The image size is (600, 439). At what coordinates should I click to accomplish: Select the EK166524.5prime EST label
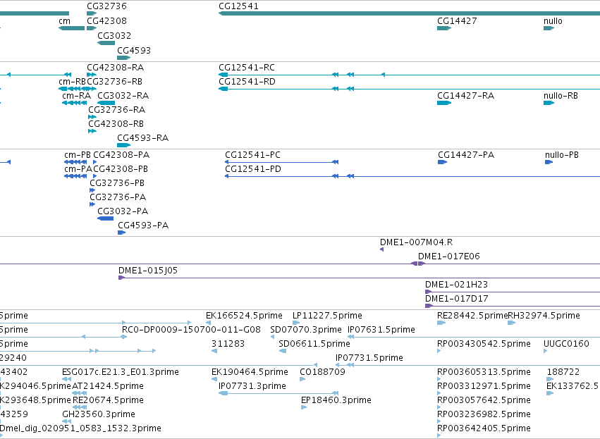point(244,316)
